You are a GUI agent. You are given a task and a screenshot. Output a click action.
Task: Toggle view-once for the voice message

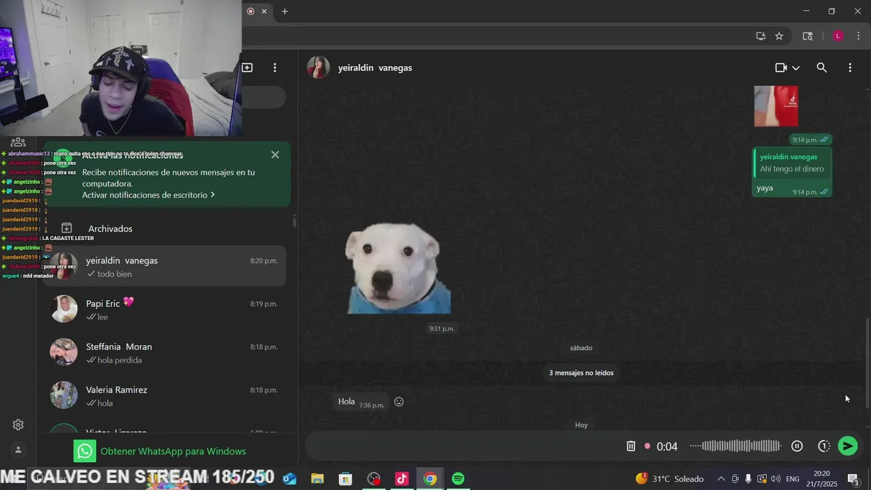click(x=824, y=446)
